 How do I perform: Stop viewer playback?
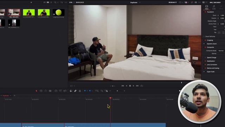130,86
